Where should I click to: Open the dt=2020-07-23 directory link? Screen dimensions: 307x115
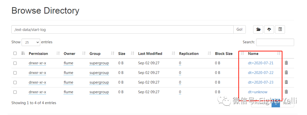click(x=261, y=82)
